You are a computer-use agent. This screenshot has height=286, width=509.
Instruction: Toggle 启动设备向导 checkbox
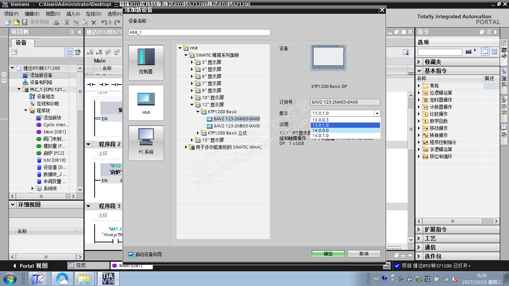click(x=131, y=255)
